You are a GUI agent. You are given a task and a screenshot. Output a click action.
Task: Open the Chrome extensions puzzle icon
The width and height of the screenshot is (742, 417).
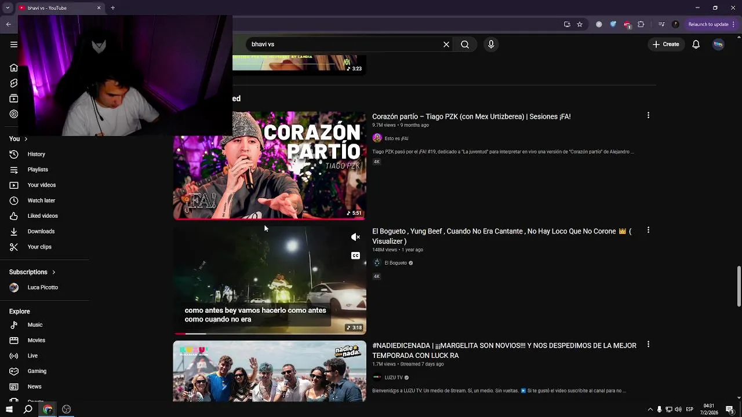click(641, 24)
